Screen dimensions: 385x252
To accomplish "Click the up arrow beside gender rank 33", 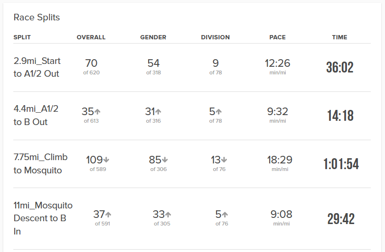I will (168, 215).
